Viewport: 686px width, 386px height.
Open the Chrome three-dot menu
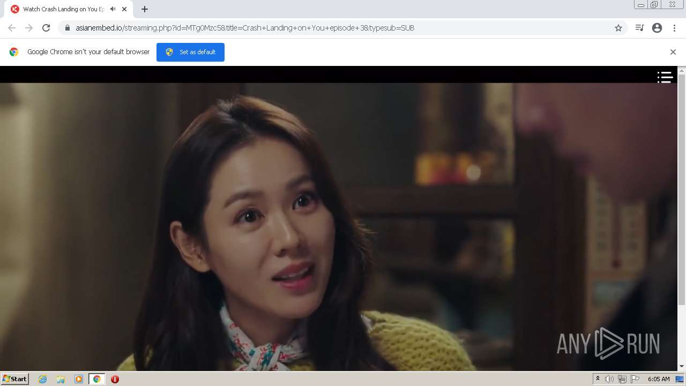(674, 28)
